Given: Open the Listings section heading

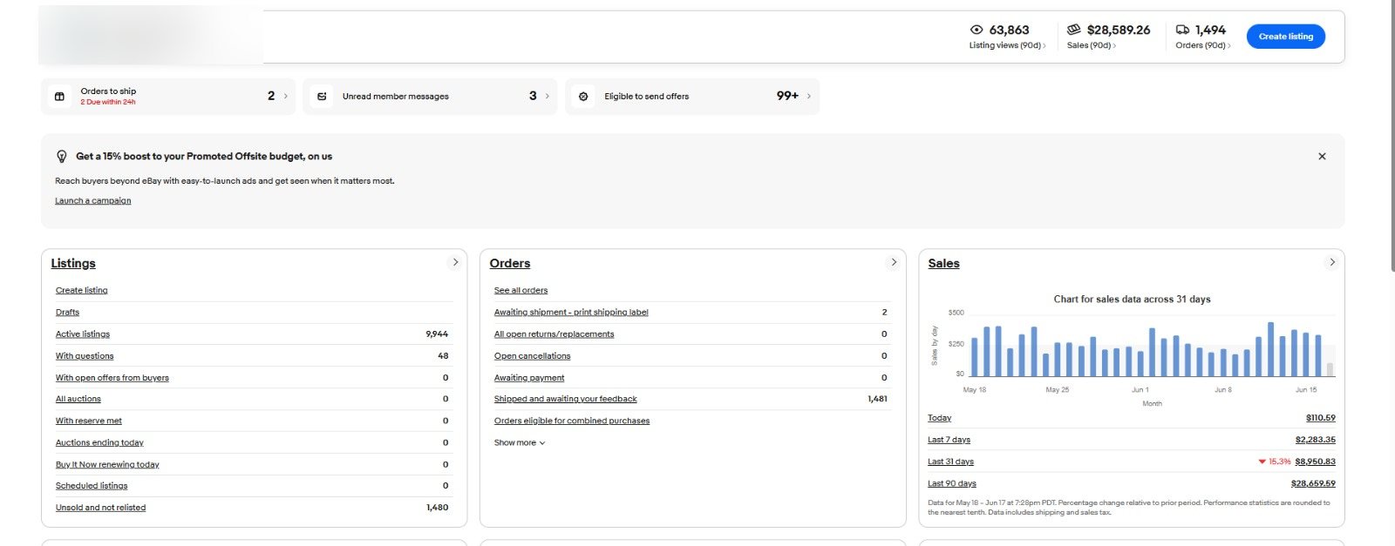Looking at the screenshot, I should (x=73, y=263).
